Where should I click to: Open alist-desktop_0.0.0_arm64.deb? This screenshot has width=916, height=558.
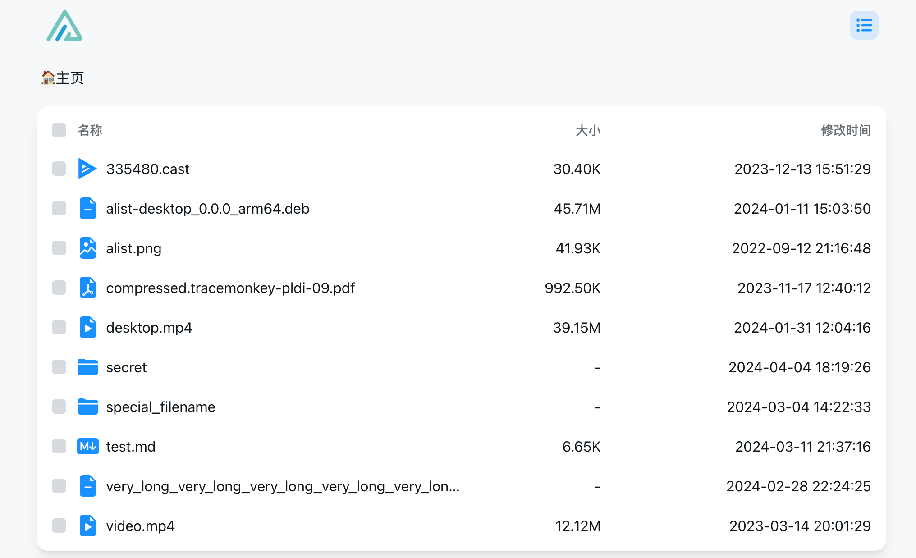click(208, 209)
